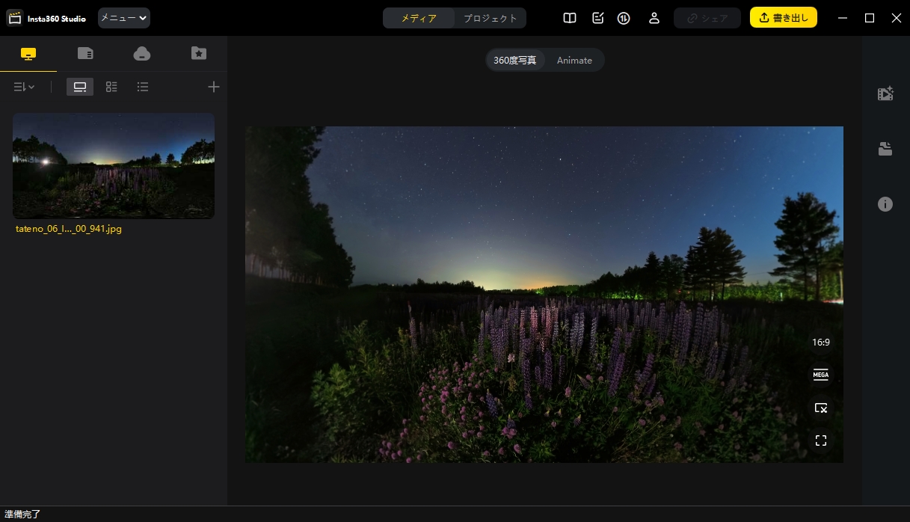Click the 書き出し export button
Viewport: 910px width, 522px height.
(784, 17)
